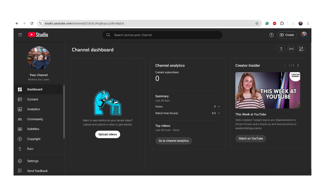This screenshot has width=325, height=195.
Task: Click the Copyright circle icon
Action: [x=20, y=139]
